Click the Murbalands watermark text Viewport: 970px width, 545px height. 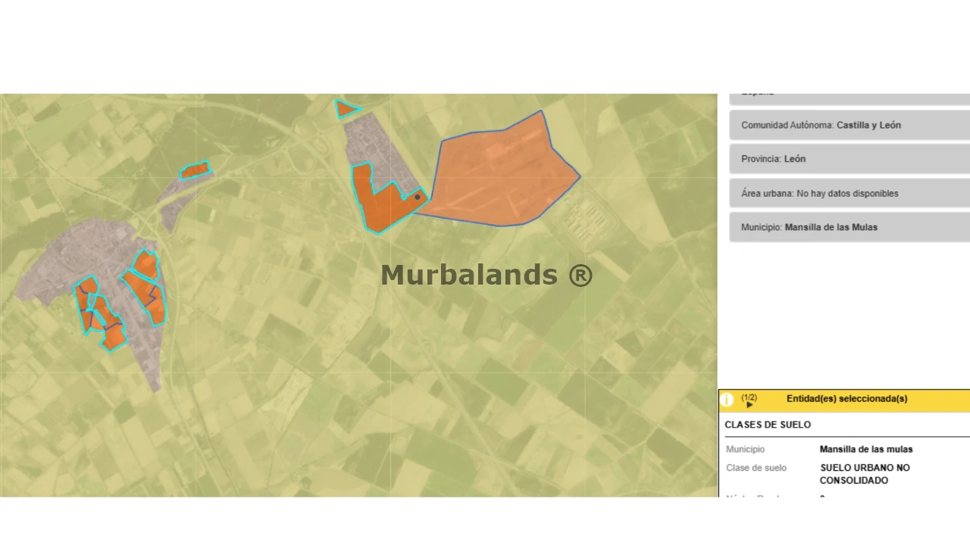coord(487,275)
